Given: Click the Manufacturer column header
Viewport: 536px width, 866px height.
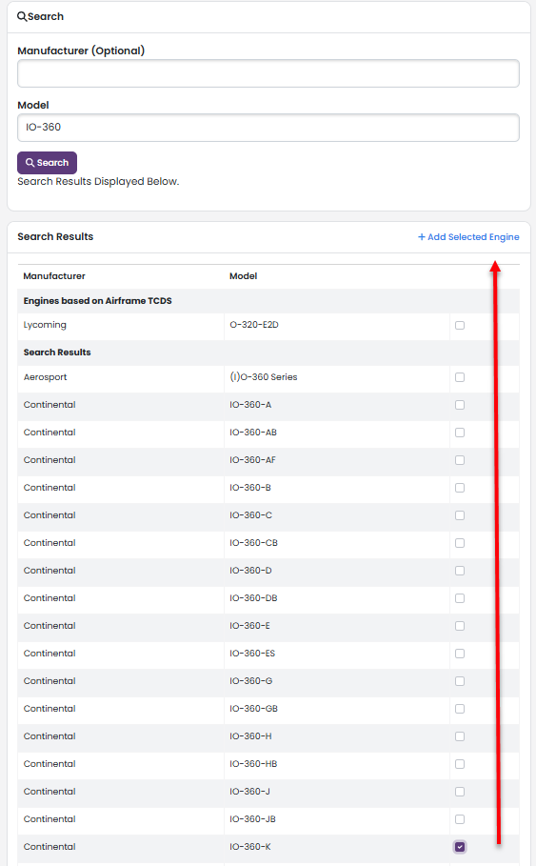Looking at the screenshot, I should (x=54, y=276).
